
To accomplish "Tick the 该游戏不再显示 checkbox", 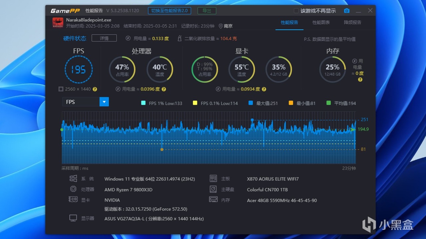I will (296, 11).
